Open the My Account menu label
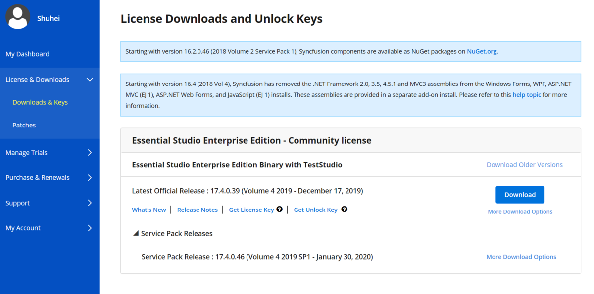594x294 pixels. [23, 228]
